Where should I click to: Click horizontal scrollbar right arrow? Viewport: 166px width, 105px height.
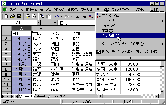[156, 96]
